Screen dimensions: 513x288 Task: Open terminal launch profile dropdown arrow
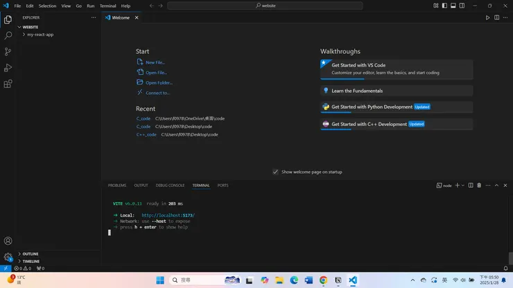tap(462, 186)
